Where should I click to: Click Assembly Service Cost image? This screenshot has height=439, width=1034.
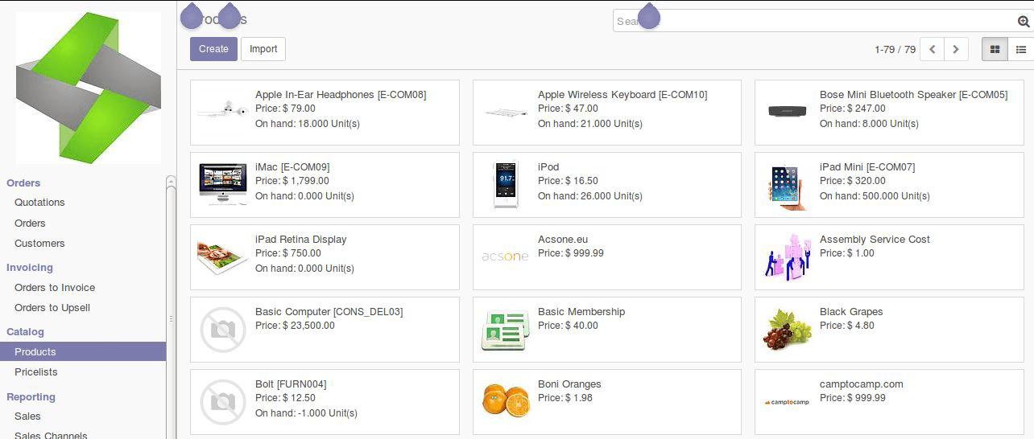tap(788, 257)
